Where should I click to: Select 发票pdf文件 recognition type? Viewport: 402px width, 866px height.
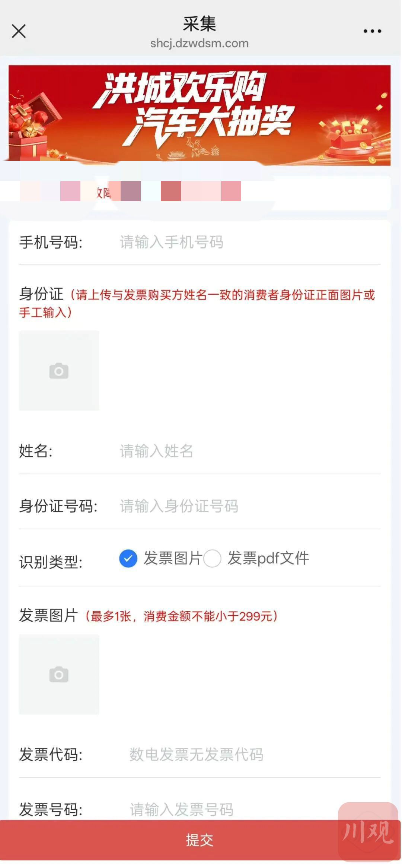point(213,559)
